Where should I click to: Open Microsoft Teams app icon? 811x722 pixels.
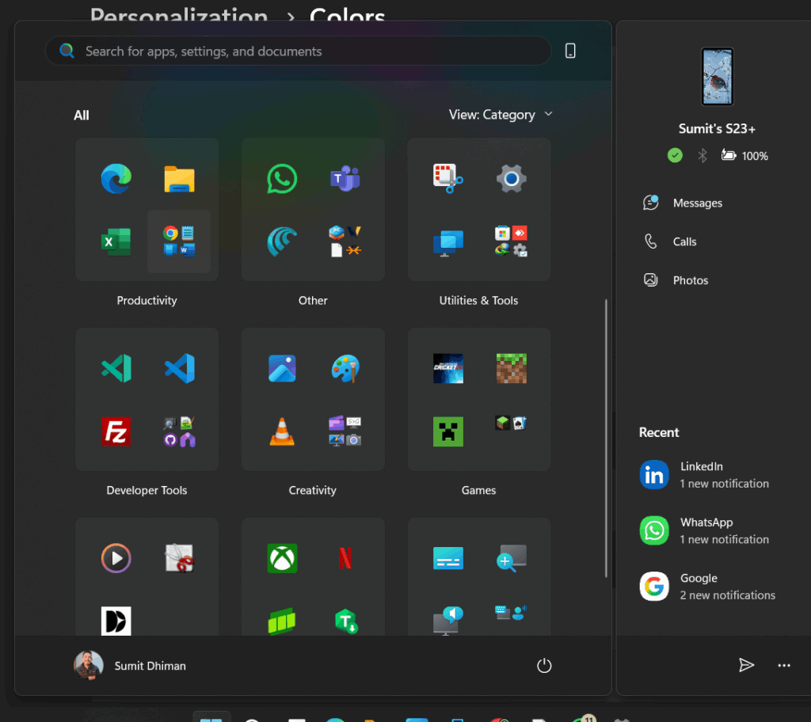click(x=345, y=179)
